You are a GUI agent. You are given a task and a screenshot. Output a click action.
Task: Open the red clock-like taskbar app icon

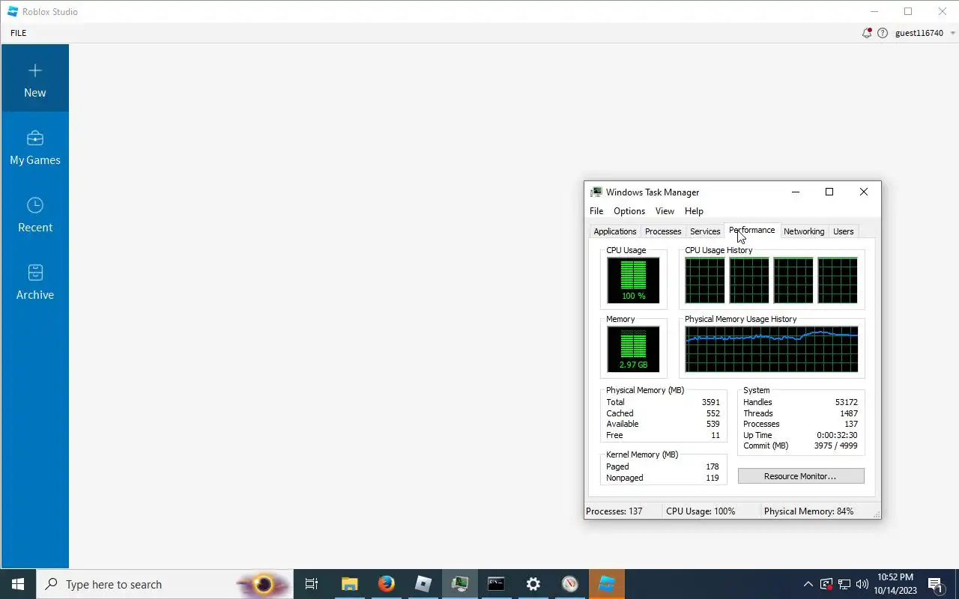570,584
